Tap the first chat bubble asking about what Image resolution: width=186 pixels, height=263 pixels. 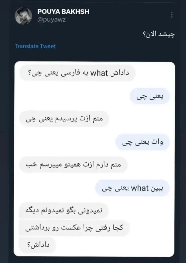point(77,73)
